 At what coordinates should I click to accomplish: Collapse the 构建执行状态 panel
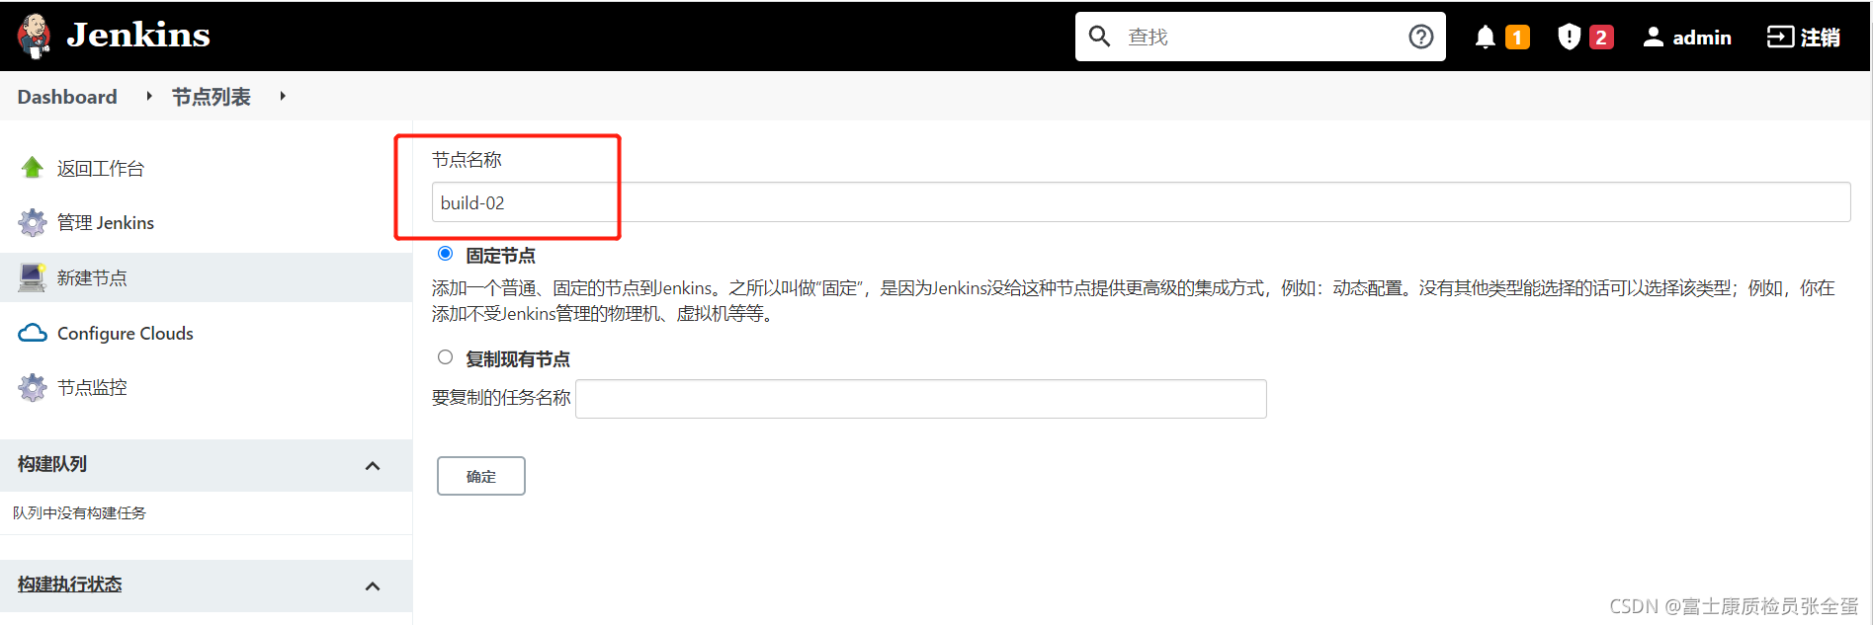coord(373,586)
